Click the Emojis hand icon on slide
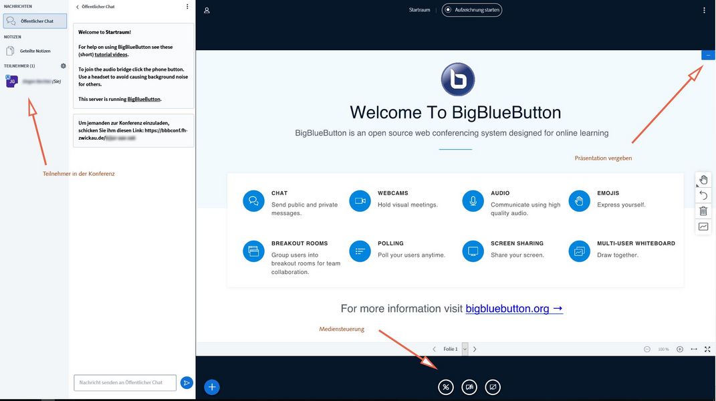The image size is (716, 401). (579, 201)
